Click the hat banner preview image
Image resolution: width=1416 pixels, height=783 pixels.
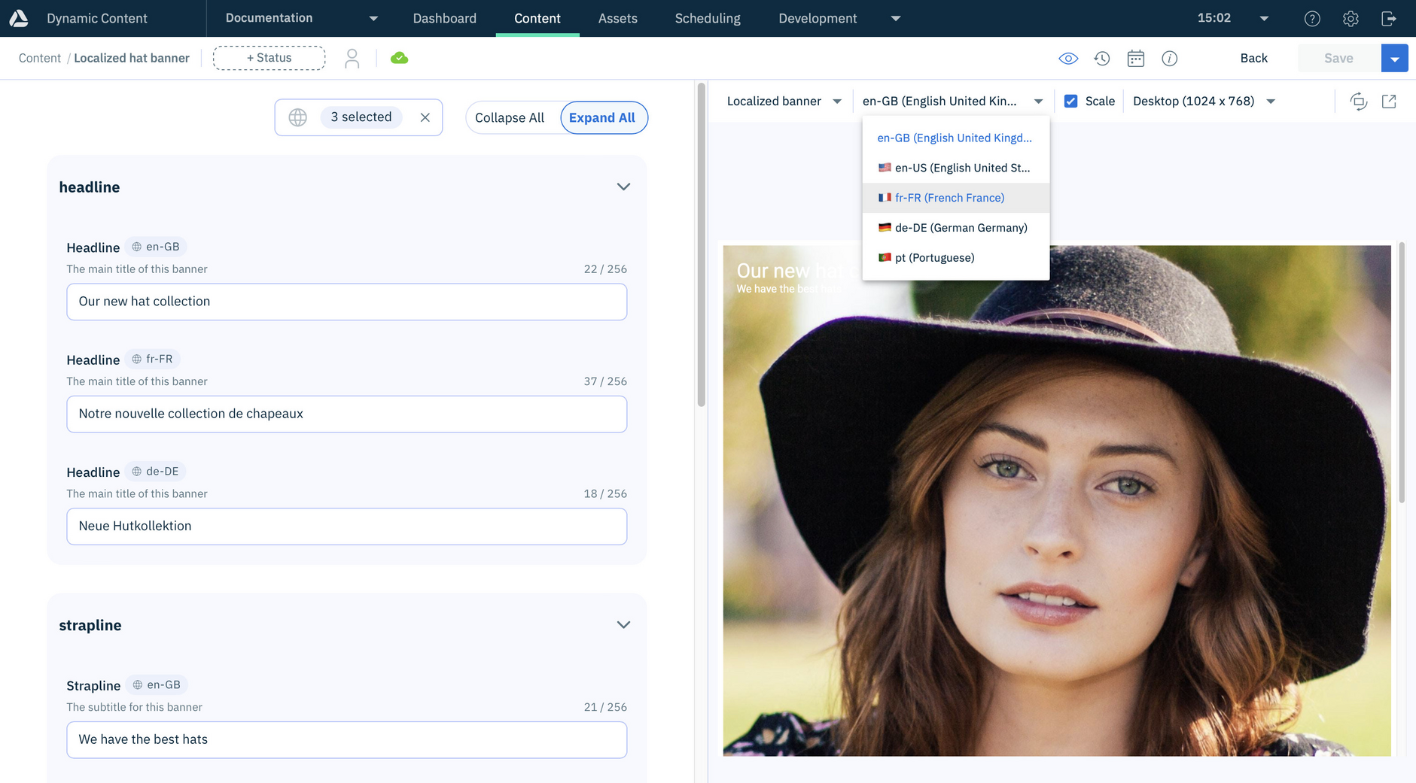tap(1057, 500)
